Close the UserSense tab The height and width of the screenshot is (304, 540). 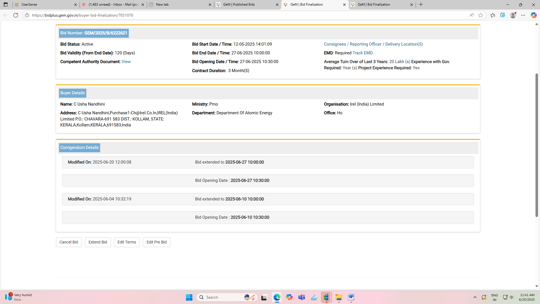tap(75, 5)
